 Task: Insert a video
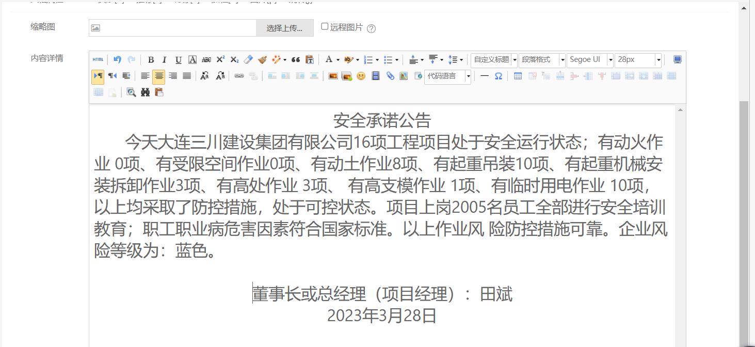[x=376, y=76]
